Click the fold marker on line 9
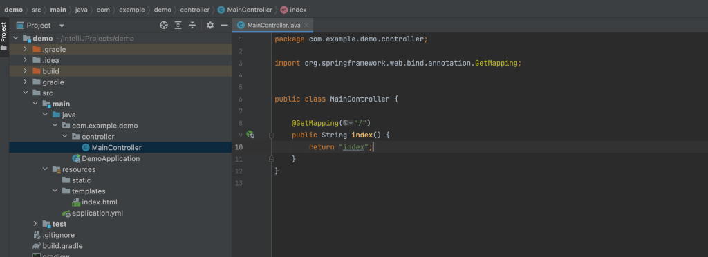 [x=271, y=135]
